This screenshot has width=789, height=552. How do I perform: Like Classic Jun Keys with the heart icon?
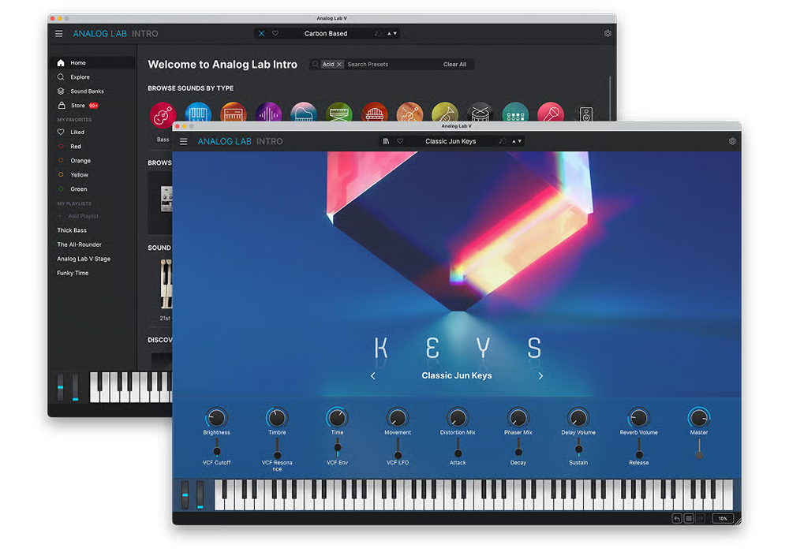400,141
